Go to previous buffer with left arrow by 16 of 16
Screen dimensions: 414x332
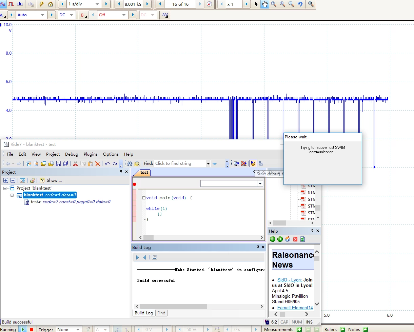[160, 4]
